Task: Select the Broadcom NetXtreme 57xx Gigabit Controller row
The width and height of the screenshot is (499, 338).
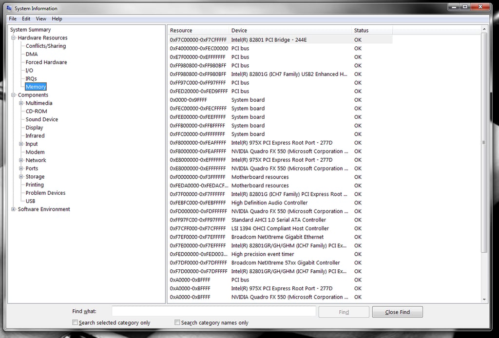Action: pos(280,263)
